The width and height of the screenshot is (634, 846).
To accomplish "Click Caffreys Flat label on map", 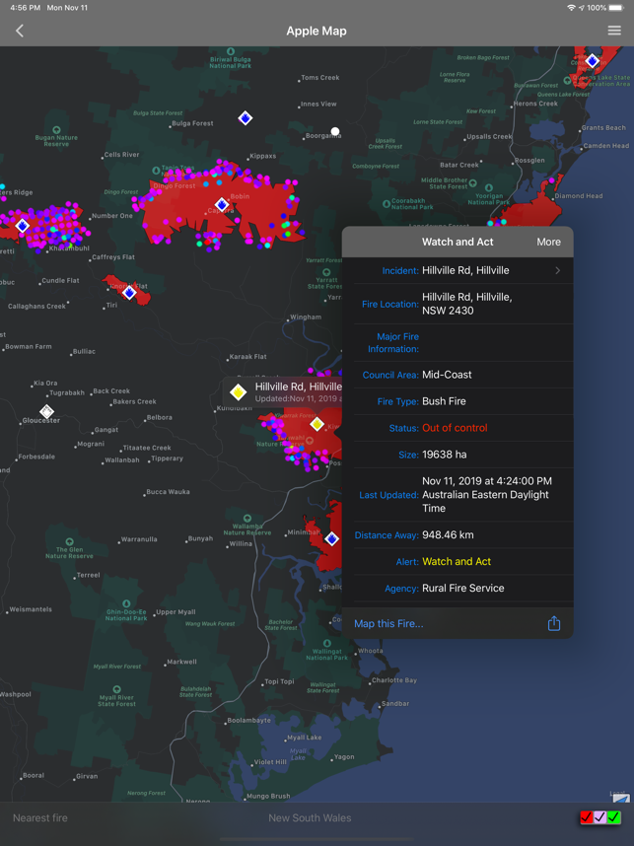I will (113, 257).
